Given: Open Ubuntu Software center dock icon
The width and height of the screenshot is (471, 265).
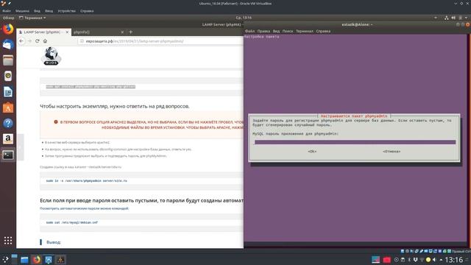Looking at the screenshot, I should pos(8,107).
